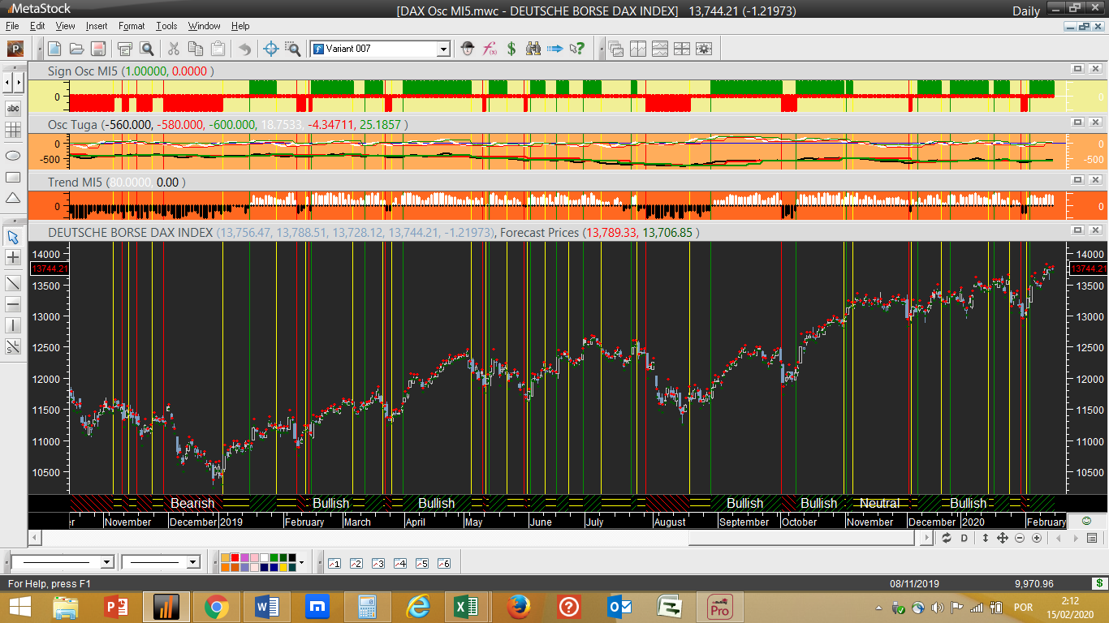
Task: Open The Explorer binoculars tool
Action: pos(533,49)
